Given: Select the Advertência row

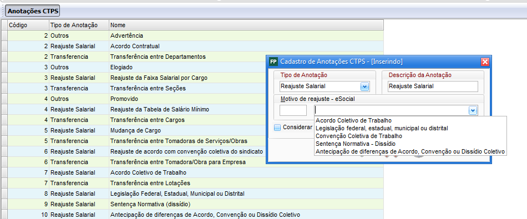Looking at the screenshot, I should tap(192, 35).
